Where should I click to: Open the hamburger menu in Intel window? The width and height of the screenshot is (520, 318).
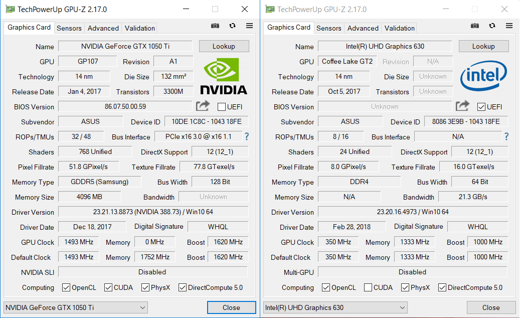click(x=509, y=26)
